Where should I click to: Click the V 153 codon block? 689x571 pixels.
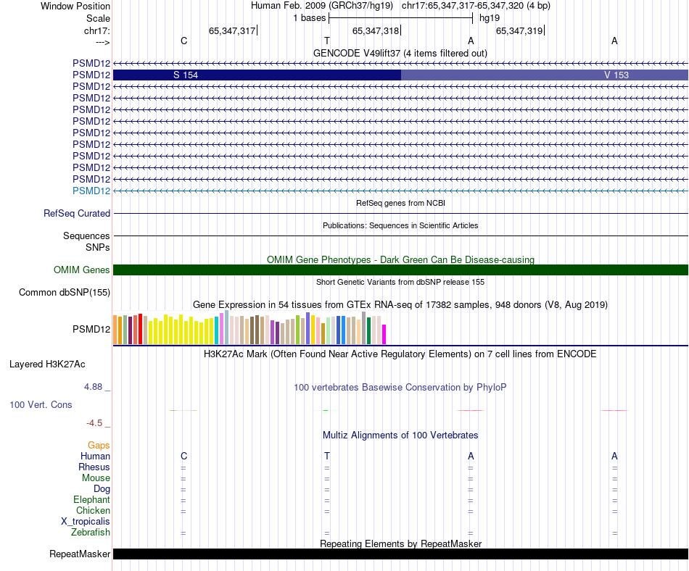(545, 75)
